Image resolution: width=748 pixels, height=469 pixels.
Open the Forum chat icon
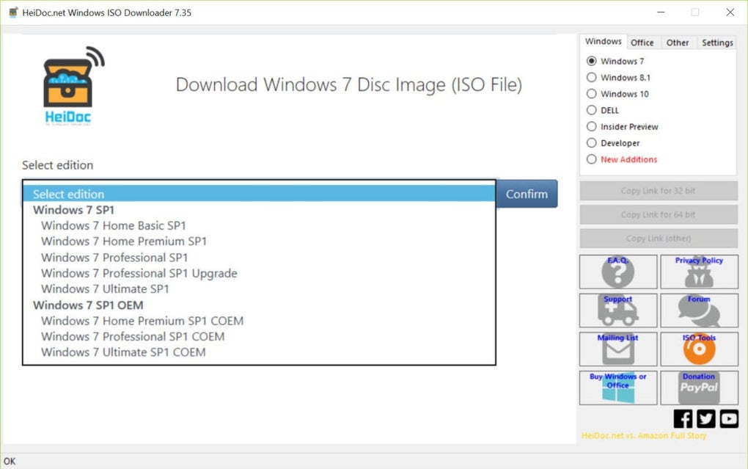tap(699, 310)
